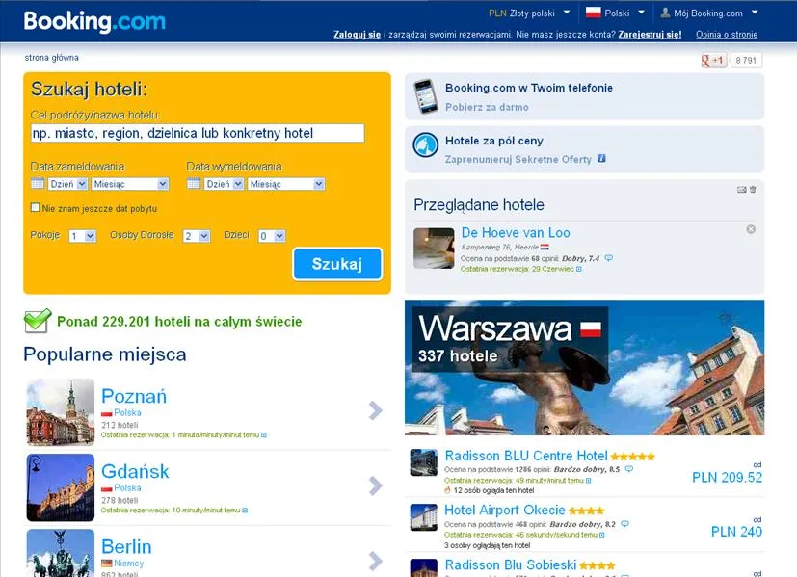The image size is (797, 577).
Task: Click review bubble icon for Hotel Airport Okecie
Action: click(625, 524)
